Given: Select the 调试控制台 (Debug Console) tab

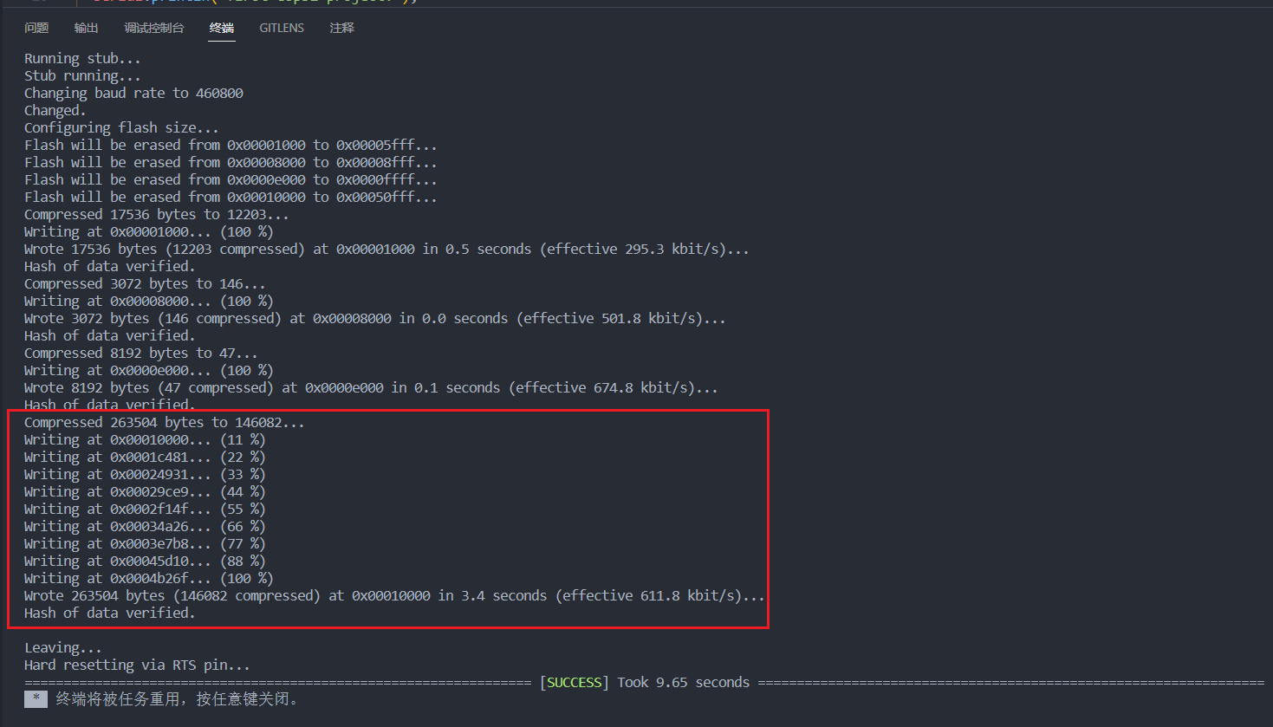Looking at the screenshot, I should [x=154, y=28].
